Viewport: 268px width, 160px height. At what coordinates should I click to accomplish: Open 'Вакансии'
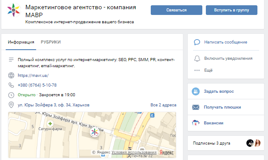(x=213, y=123)
